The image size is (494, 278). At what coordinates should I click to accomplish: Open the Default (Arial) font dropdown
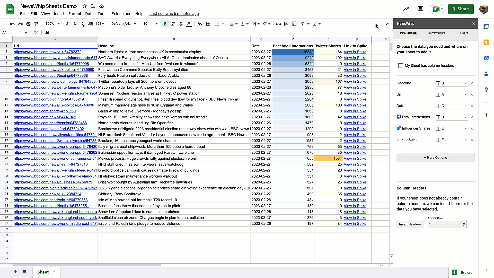point(124,24)
